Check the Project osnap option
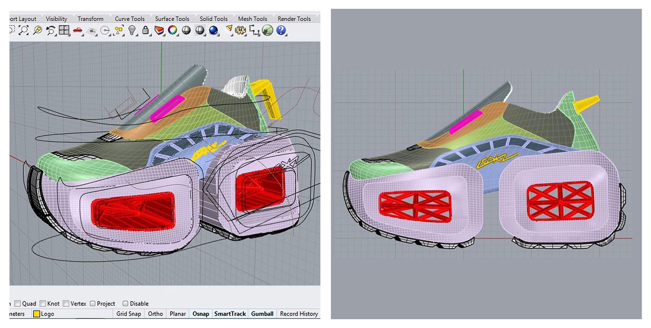The image size is (651, 328). (x=93, y=303)
